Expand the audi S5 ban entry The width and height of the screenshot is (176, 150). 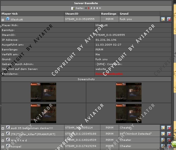pos(3,128)
